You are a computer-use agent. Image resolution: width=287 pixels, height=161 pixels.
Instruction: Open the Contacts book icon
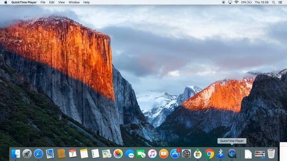tap(61, 154)
